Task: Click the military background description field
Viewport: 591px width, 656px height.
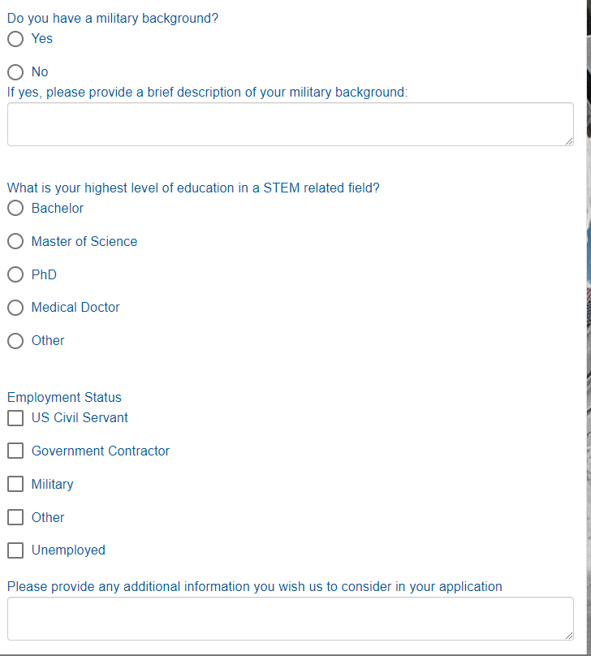Action: pos(290,124)
